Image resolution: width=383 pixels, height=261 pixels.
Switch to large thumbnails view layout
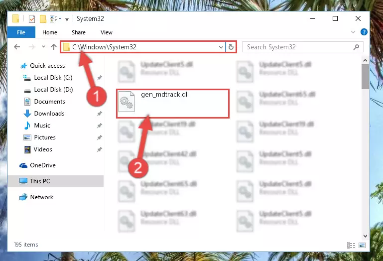click(362, 245)
